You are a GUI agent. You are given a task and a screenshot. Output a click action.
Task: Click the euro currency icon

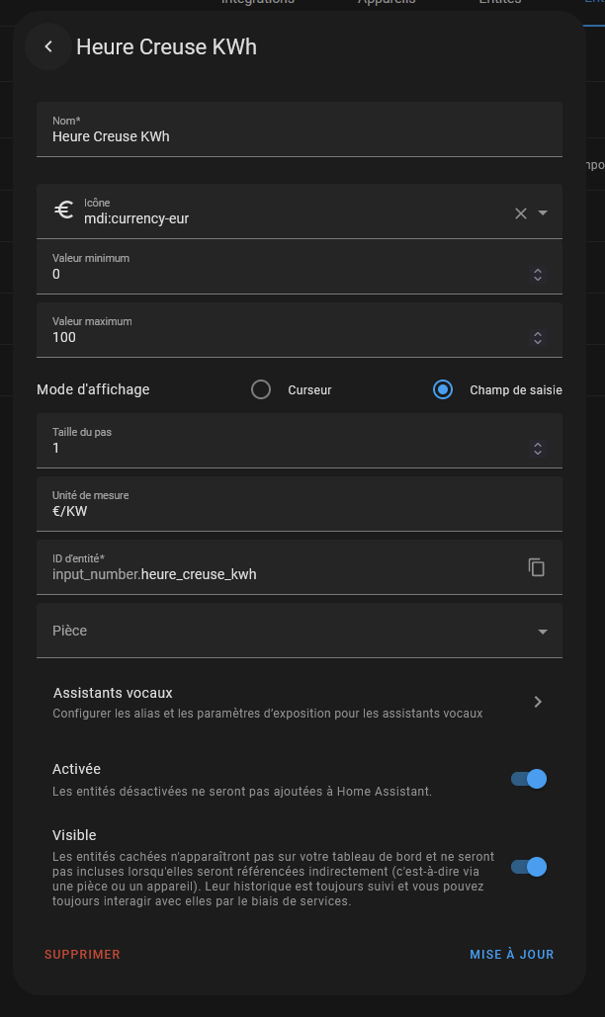(63, 211)
